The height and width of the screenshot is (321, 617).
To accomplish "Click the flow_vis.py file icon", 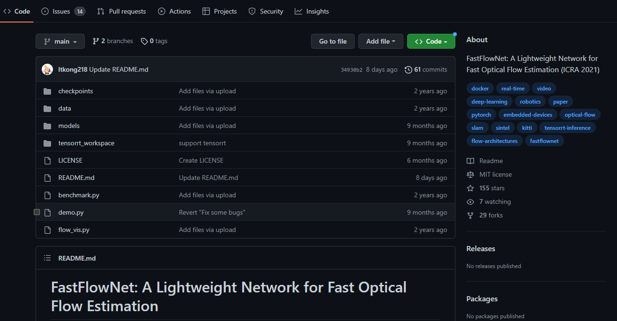I will coord(47,230).
